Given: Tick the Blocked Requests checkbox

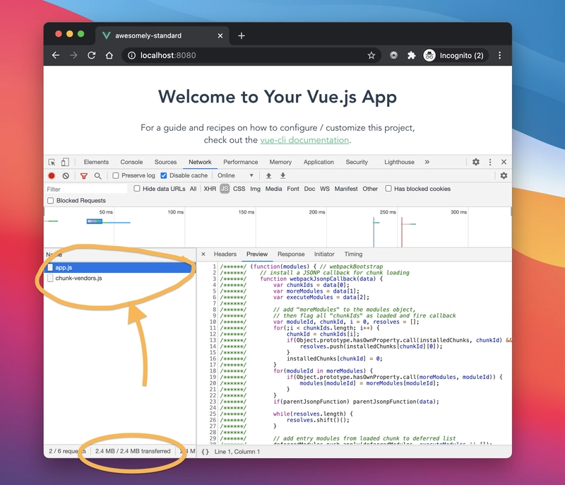Looking at the screenshot, I should 50,201.
